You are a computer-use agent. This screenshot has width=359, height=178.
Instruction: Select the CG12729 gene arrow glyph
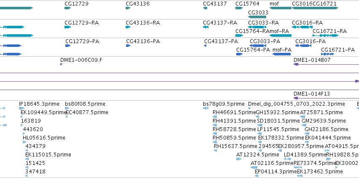[68, 8]
